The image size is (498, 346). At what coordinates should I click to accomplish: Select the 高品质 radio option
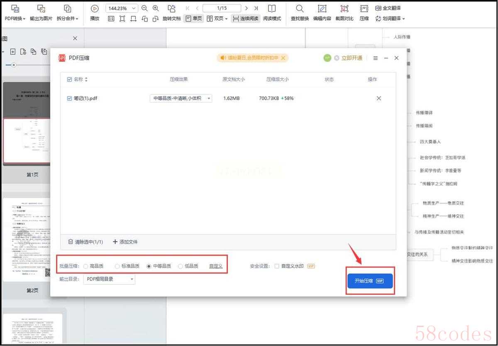[86, 266]
